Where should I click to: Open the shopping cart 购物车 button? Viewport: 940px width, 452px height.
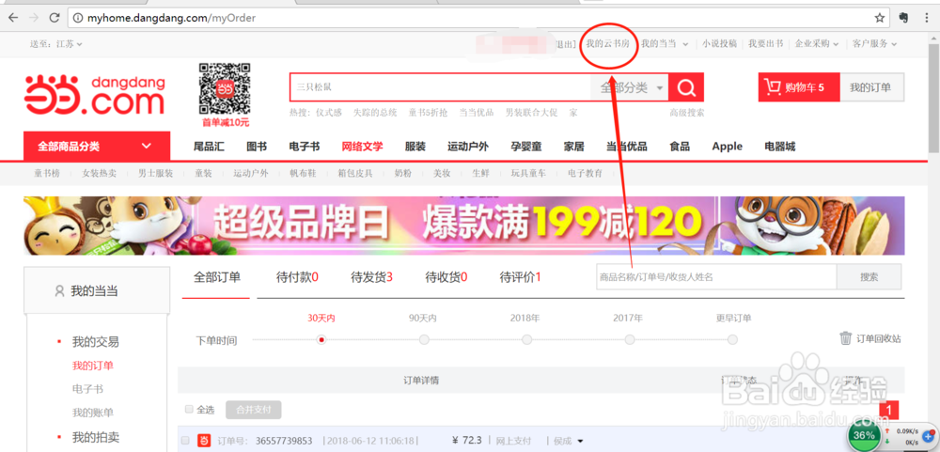click(x=799, y=87)
